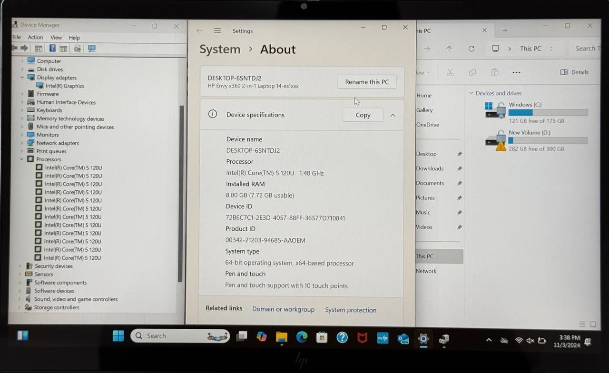Select Network in File Explorer sidebar

coord(426,271)
